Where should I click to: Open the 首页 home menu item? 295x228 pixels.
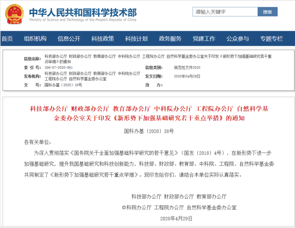[x=7, y=39]
